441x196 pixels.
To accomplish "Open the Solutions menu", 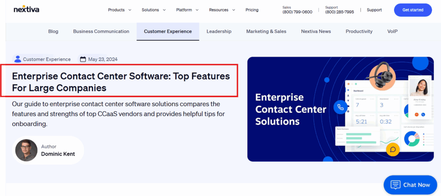I will (150, 10).
